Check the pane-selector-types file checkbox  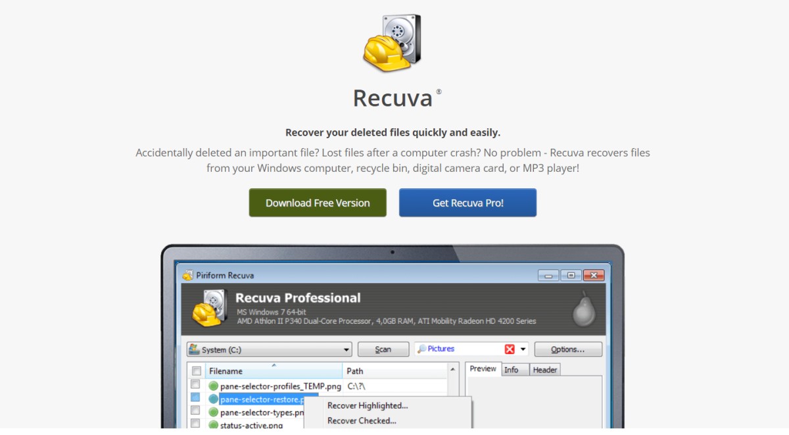(195, 411)
